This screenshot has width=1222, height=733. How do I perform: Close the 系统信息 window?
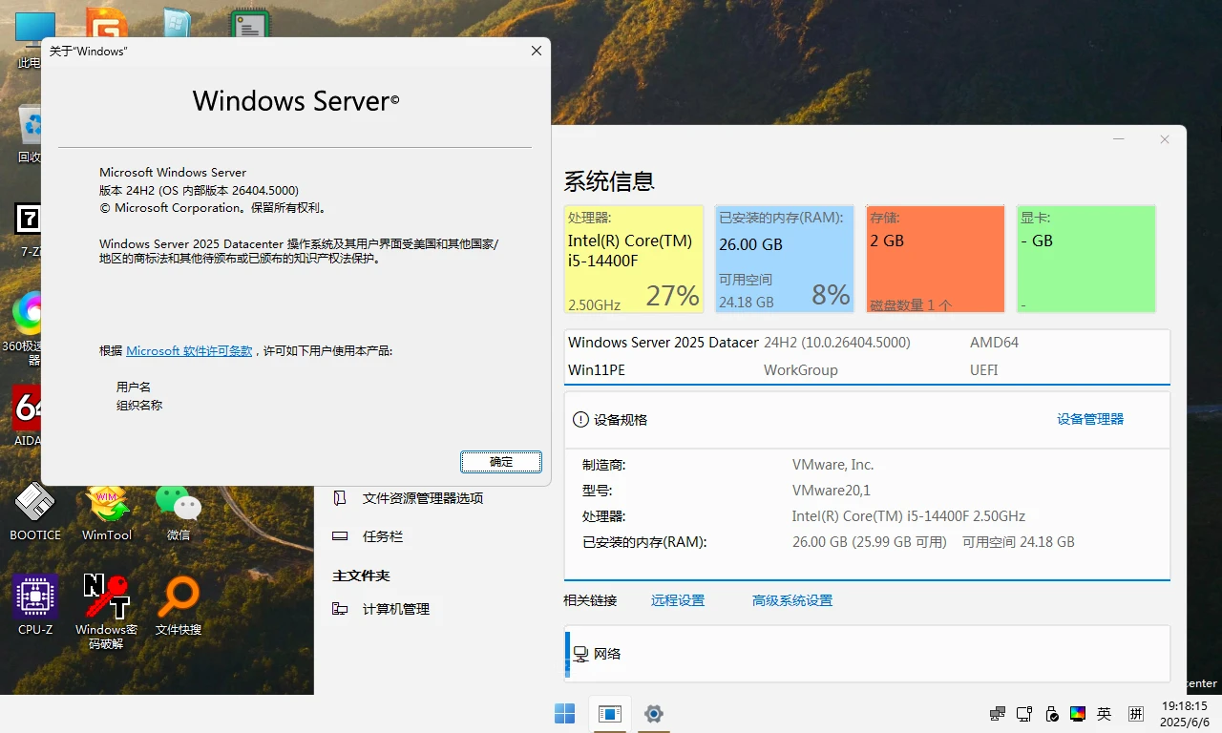[1165, 139]
